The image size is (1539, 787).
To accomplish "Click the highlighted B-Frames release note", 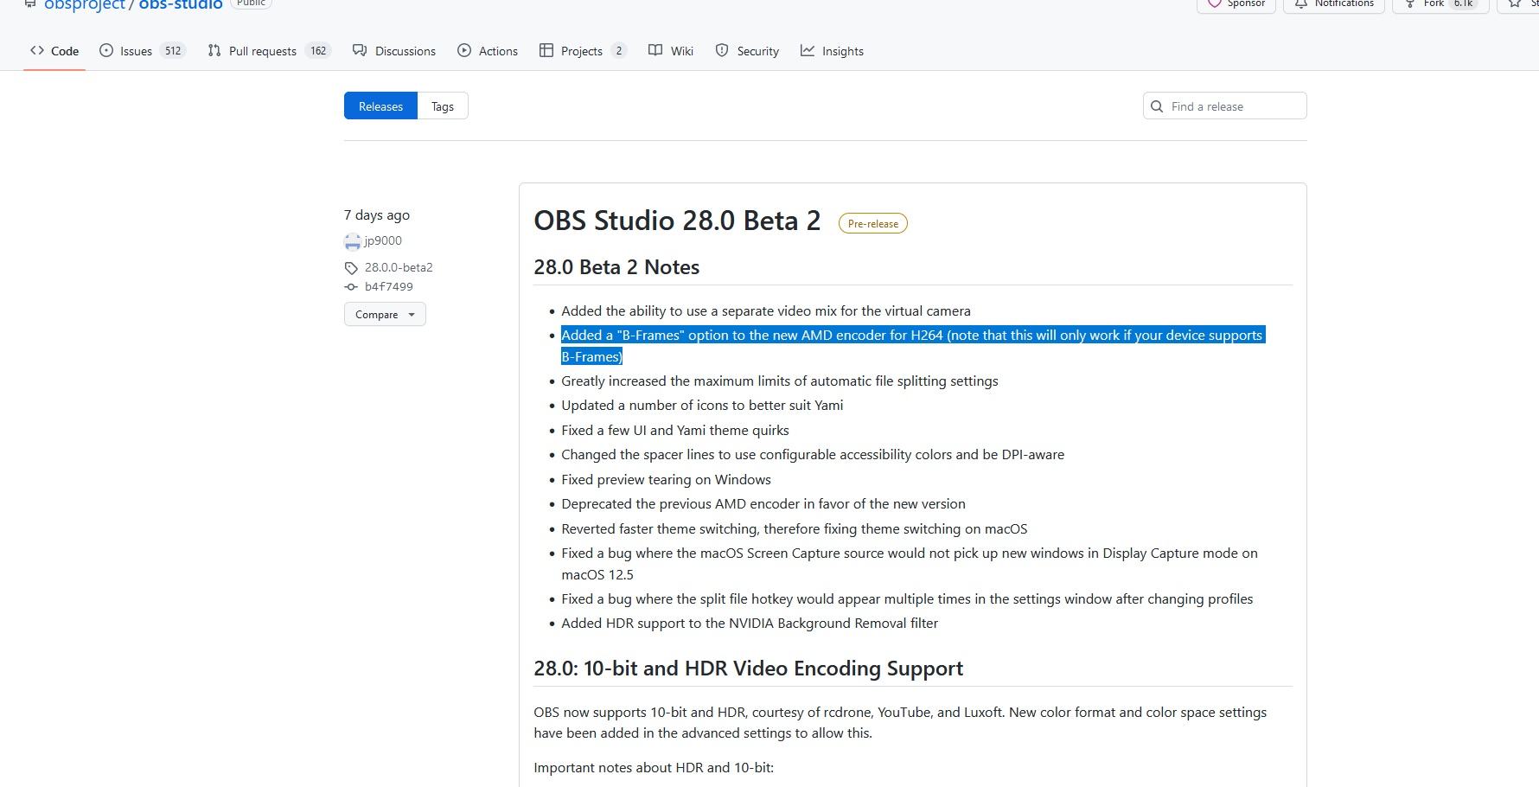I will (913, 345).
